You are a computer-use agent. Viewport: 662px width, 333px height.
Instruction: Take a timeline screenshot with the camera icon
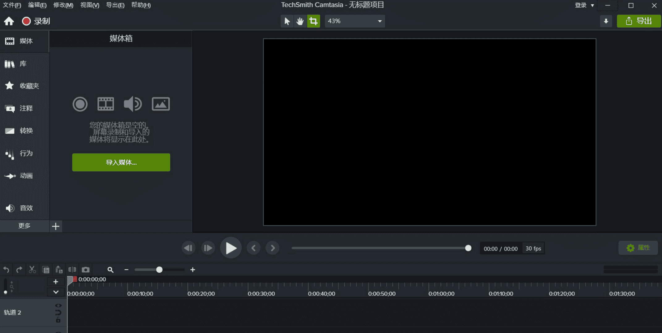tap(86, 269)
